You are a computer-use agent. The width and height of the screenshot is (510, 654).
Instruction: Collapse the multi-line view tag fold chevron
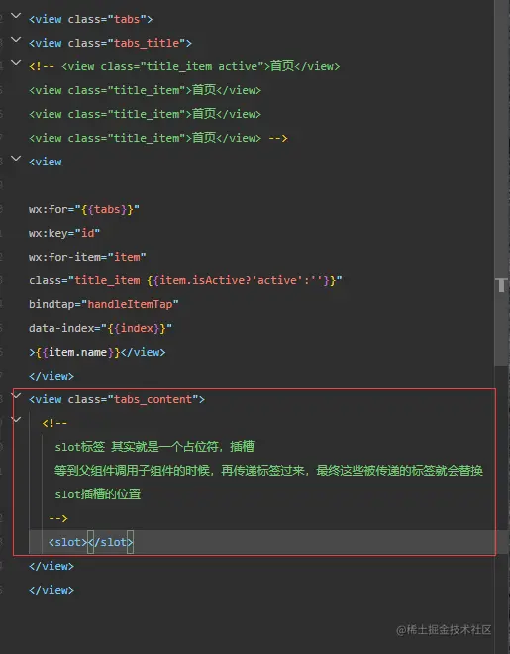coord(16,159)
